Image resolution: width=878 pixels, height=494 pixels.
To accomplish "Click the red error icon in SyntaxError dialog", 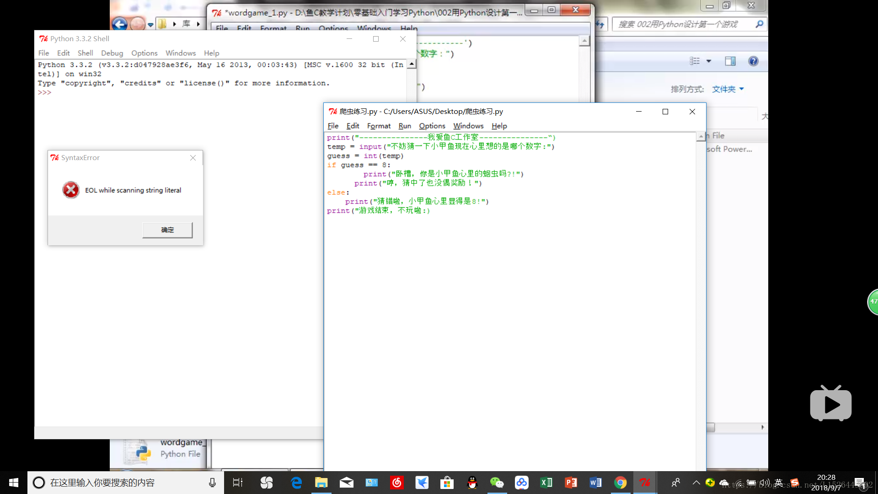I will click(x=71, y=190).
